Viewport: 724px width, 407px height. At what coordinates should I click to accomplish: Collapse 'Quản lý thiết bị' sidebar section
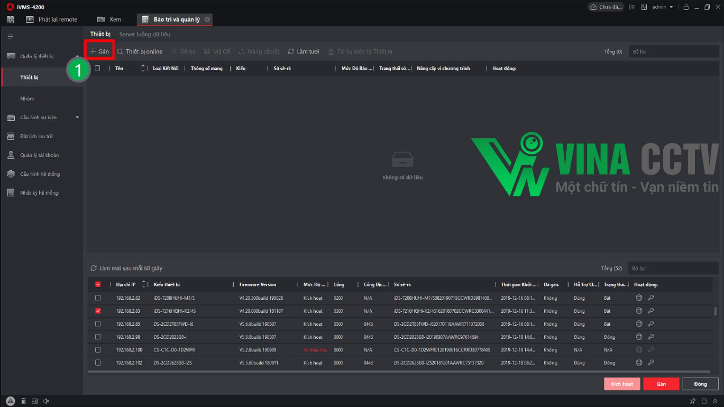[x=77, y=56]
